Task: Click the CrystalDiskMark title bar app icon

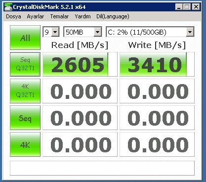Action: coord(8,7)
